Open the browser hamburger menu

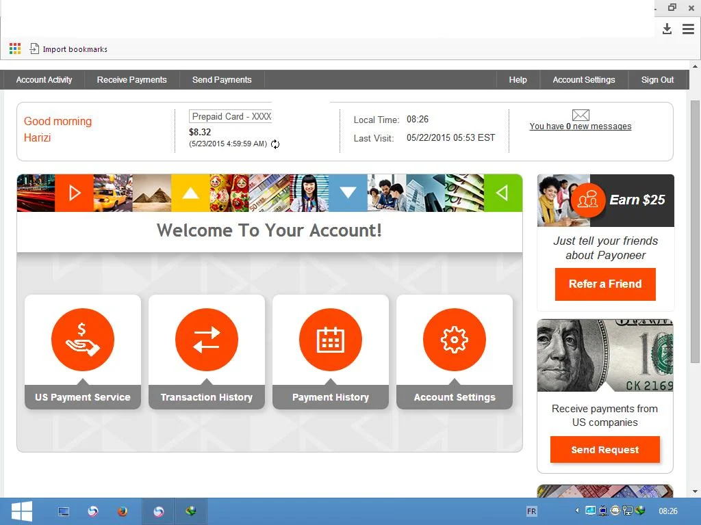[688, 29]
